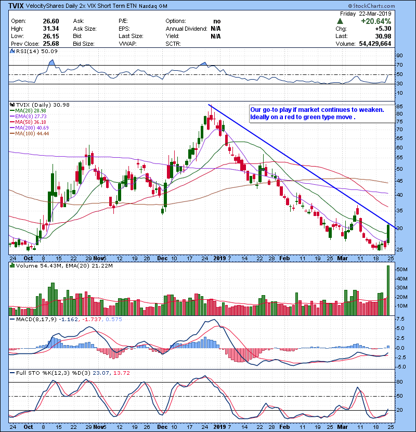Click the 'Ideally on a red to green' line
The height and width of the screenshot is (432, 416).
point(303,117)
